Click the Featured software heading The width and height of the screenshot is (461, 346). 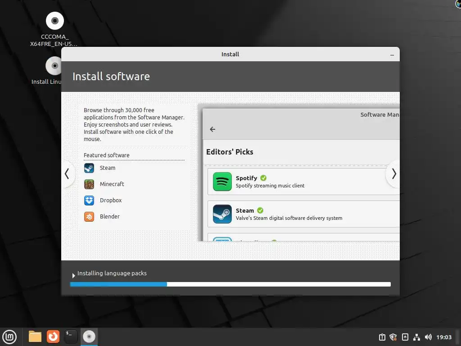point(106,155)
